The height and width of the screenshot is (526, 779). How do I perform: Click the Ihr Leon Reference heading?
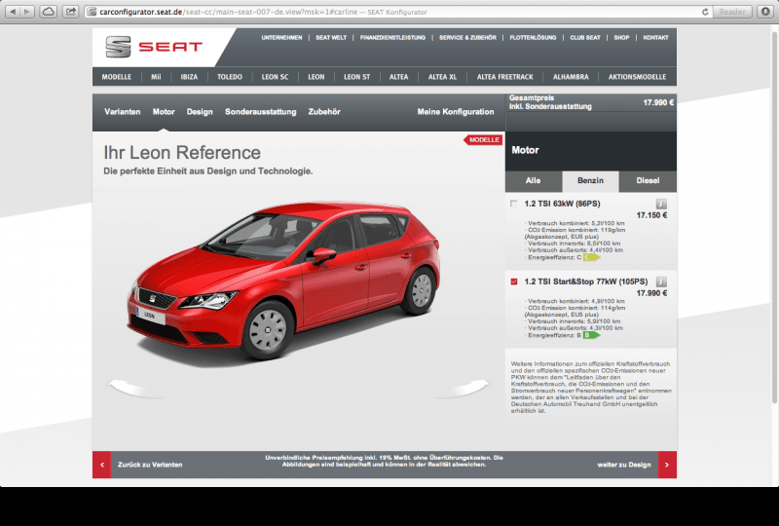click(x=182, y=153)
